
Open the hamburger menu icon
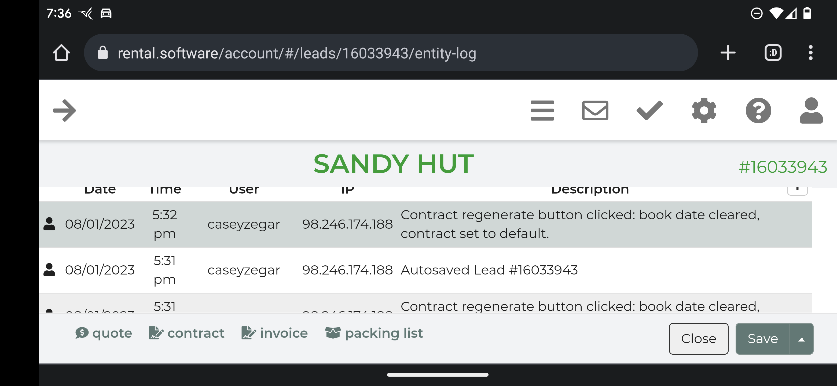click(x=542, y=110)
